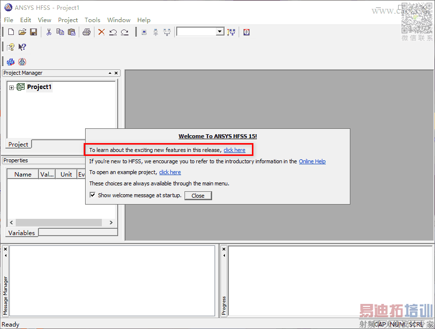
Task: Click the Q help toolbar icon
Action: click(x=247, y=32)
